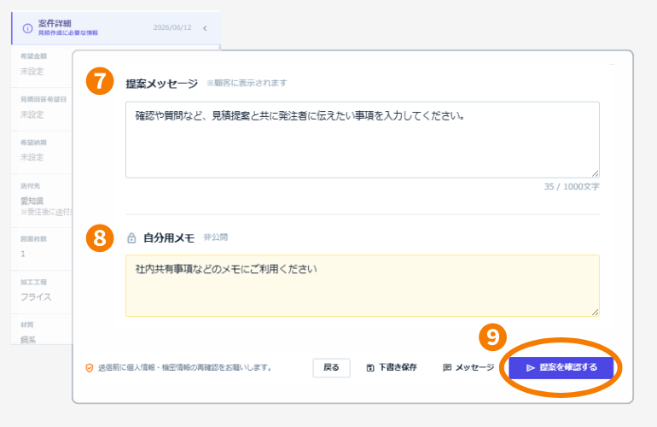Click the 自分用メモ heading
The image size is (657, 427).
click(x=169, y=237)
